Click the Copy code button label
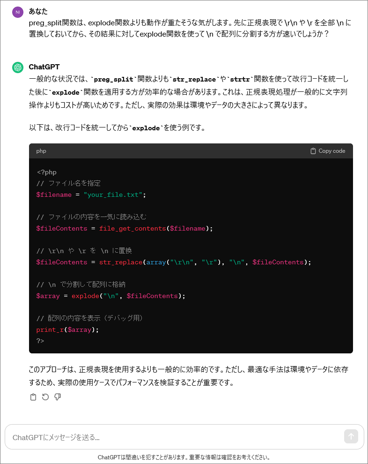Viewport: 368px width, 464px height. [331, 151]
